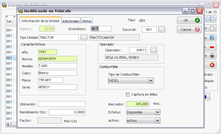This screenshot has height=134, width=221.
Task: Go to next record arrow
Action: [x=207, y=19]
